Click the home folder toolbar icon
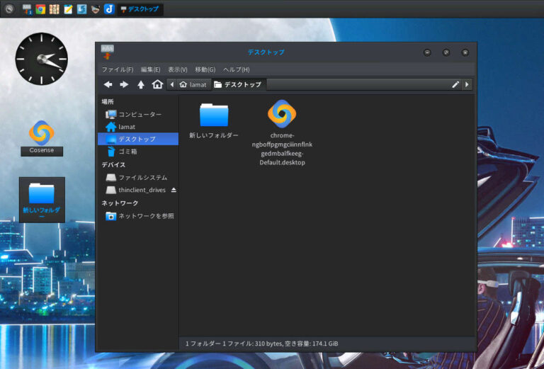This screenshot has height=369, width=544. (x=157, y=84)
